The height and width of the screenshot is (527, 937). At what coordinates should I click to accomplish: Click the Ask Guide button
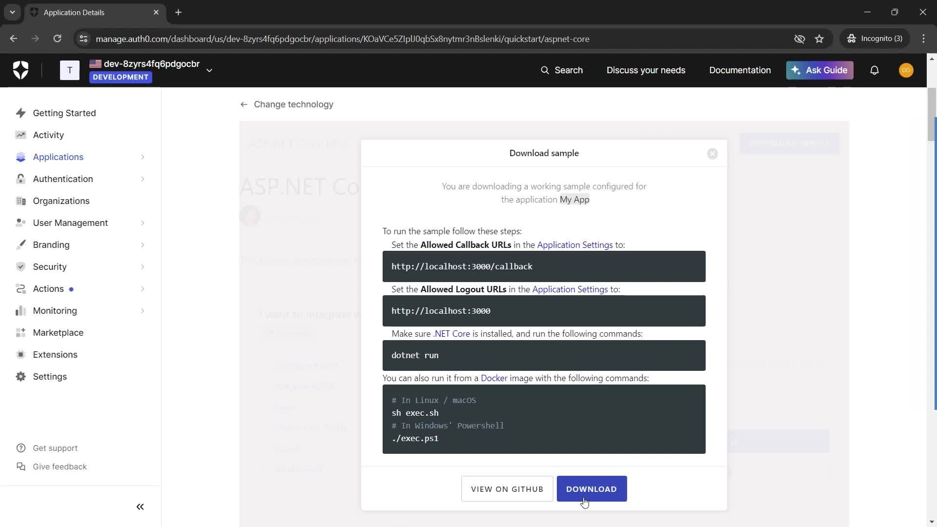(x=819, y=70)
